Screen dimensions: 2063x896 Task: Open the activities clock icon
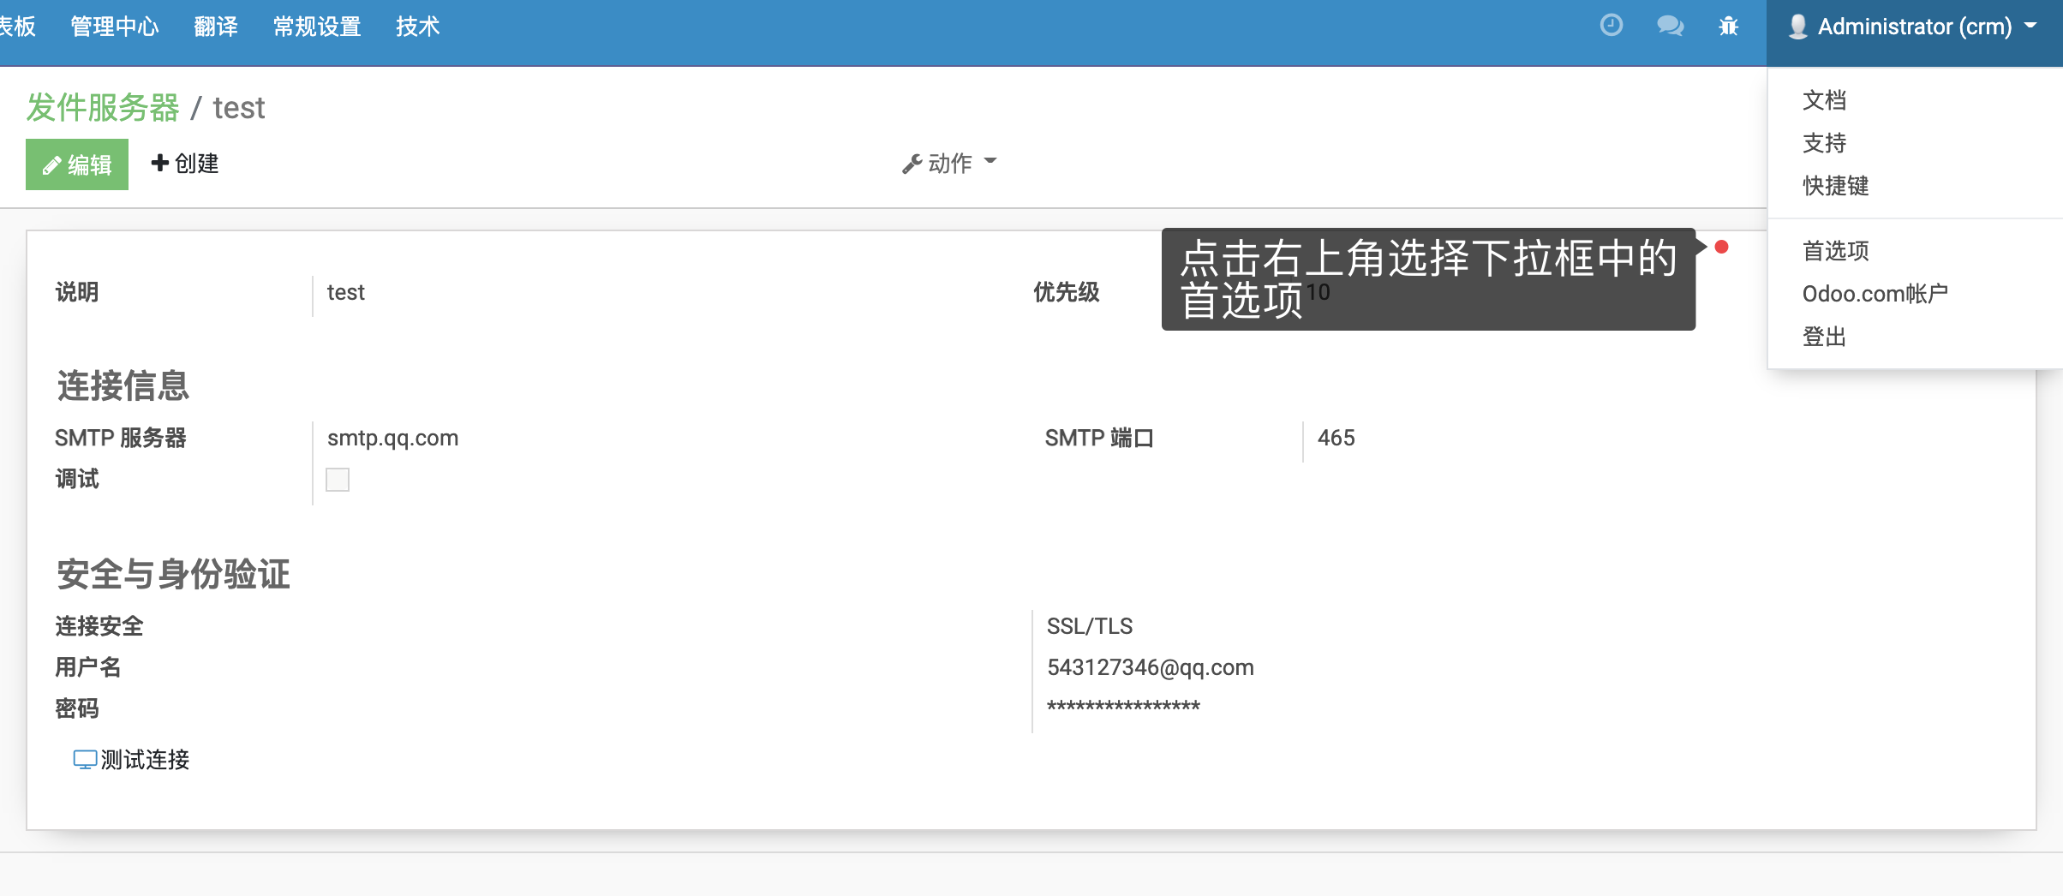click(1612, 26)
